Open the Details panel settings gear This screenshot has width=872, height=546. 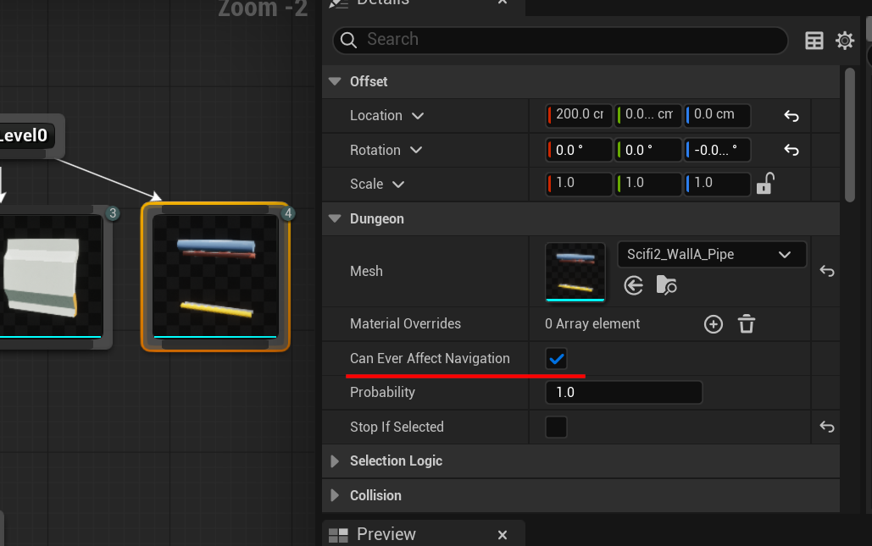(844, 41)
